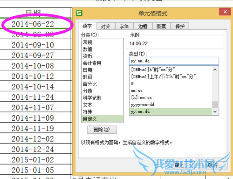Select 时间 category
The height and width of the screenshot is (179, 233).
coord(102,77)
